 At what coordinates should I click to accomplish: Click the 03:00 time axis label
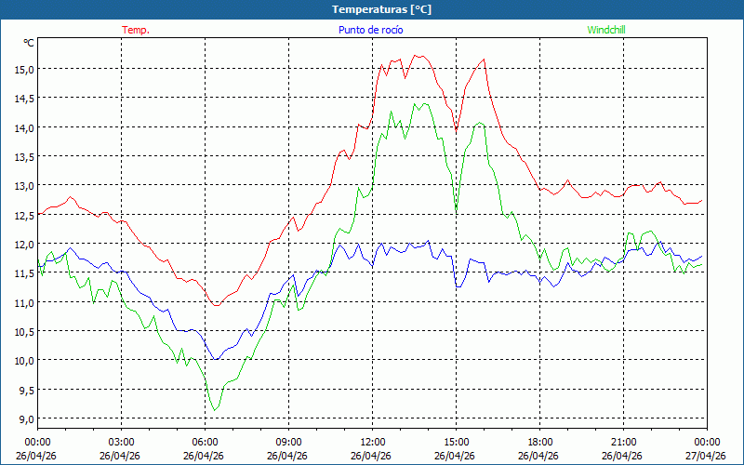121,442
